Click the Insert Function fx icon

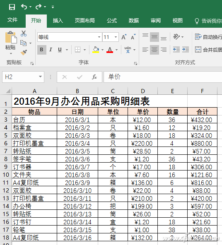tap(94, 77)
